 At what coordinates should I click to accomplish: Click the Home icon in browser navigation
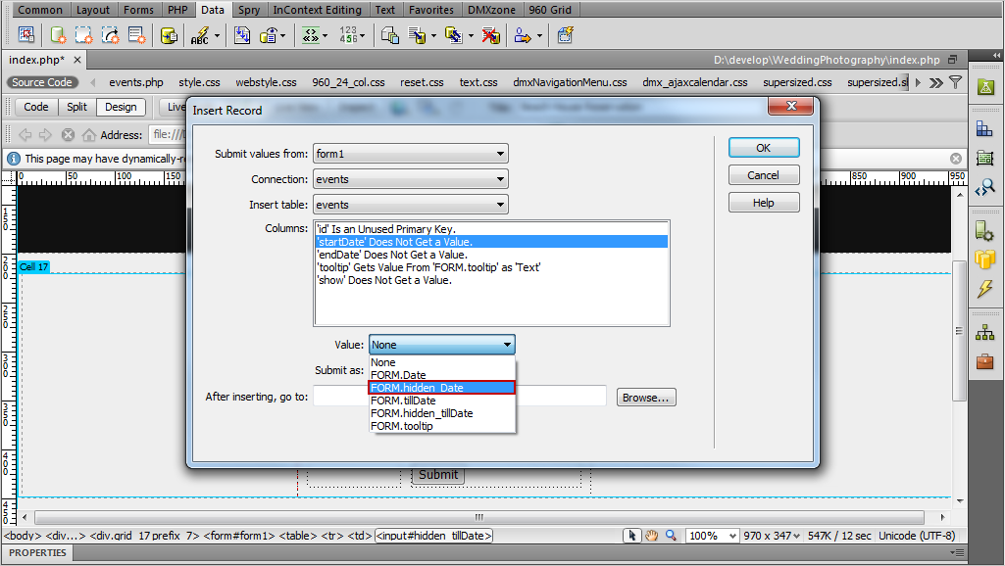pos(89,134)
